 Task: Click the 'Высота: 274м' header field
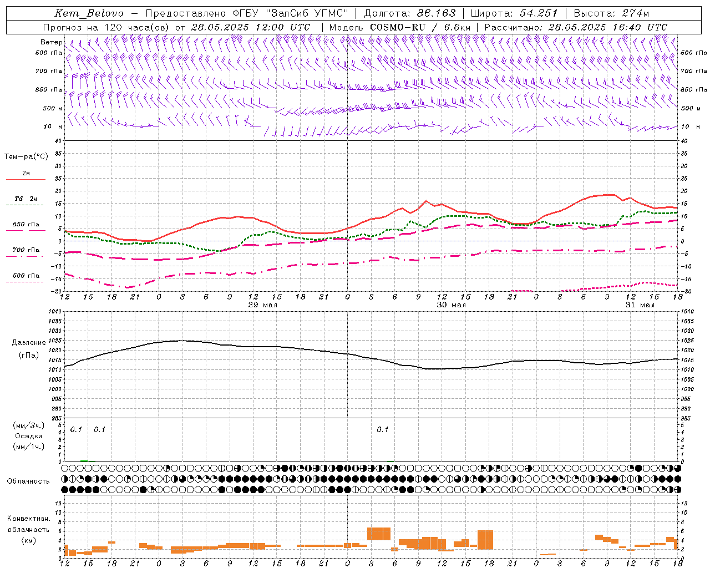click(x=611, y=13)
